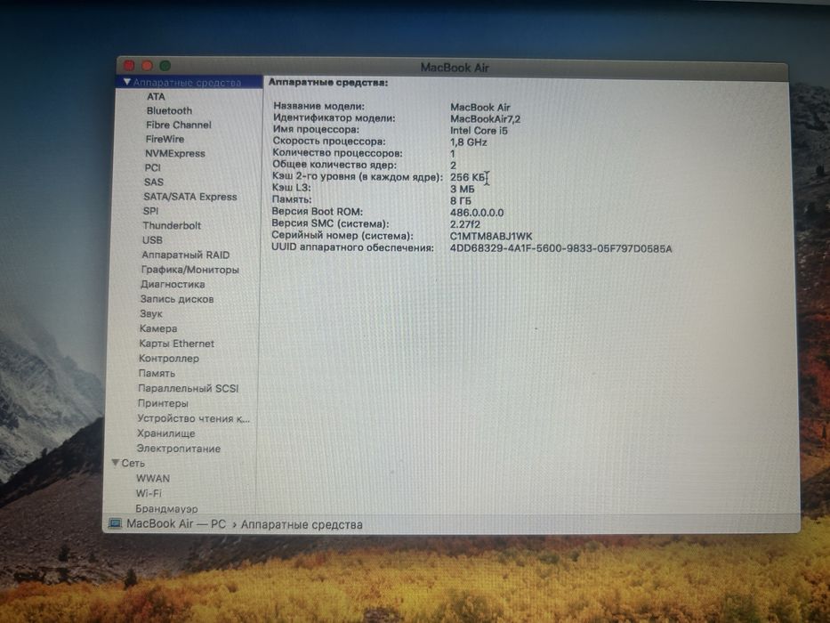Image resolution: width=830 pixels, height=623 pixels.
Task: Close the MacBook Air window
Action: pos(130,66)
